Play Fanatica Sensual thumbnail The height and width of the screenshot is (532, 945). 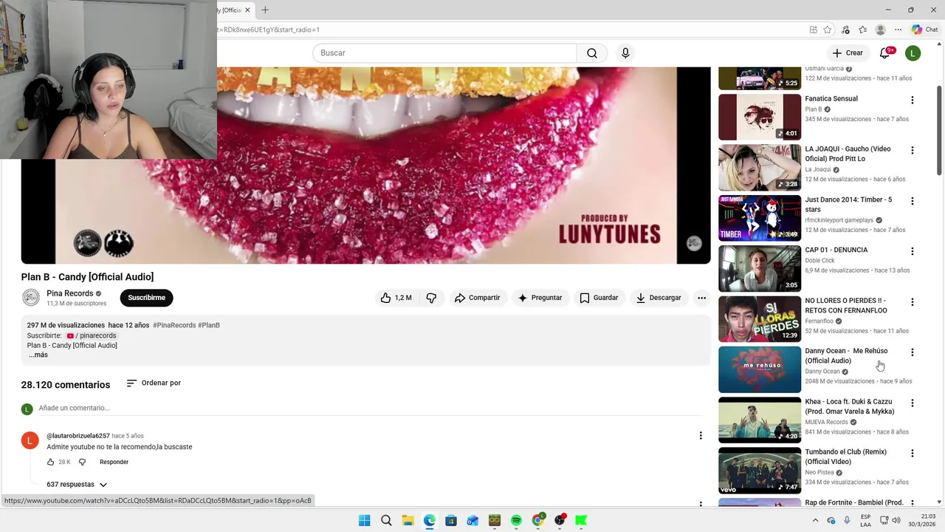[x=760, y=117]
